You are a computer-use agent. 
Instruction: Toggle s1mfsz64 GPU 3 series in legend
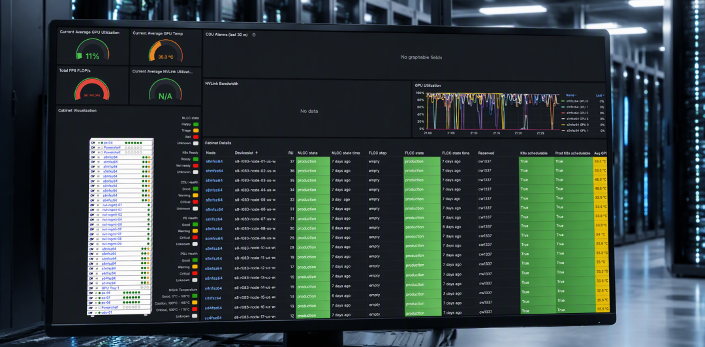pyautogui.click(x=577, y=119)
